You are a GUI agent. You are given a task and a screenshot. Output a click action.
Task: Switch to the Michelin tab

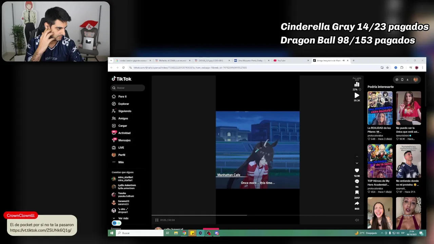click(173, 61)
